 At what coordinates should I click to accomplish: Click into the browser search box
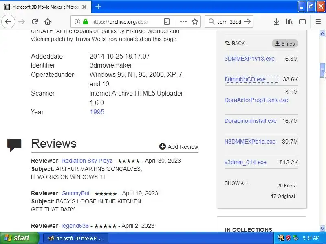point(229,22)
